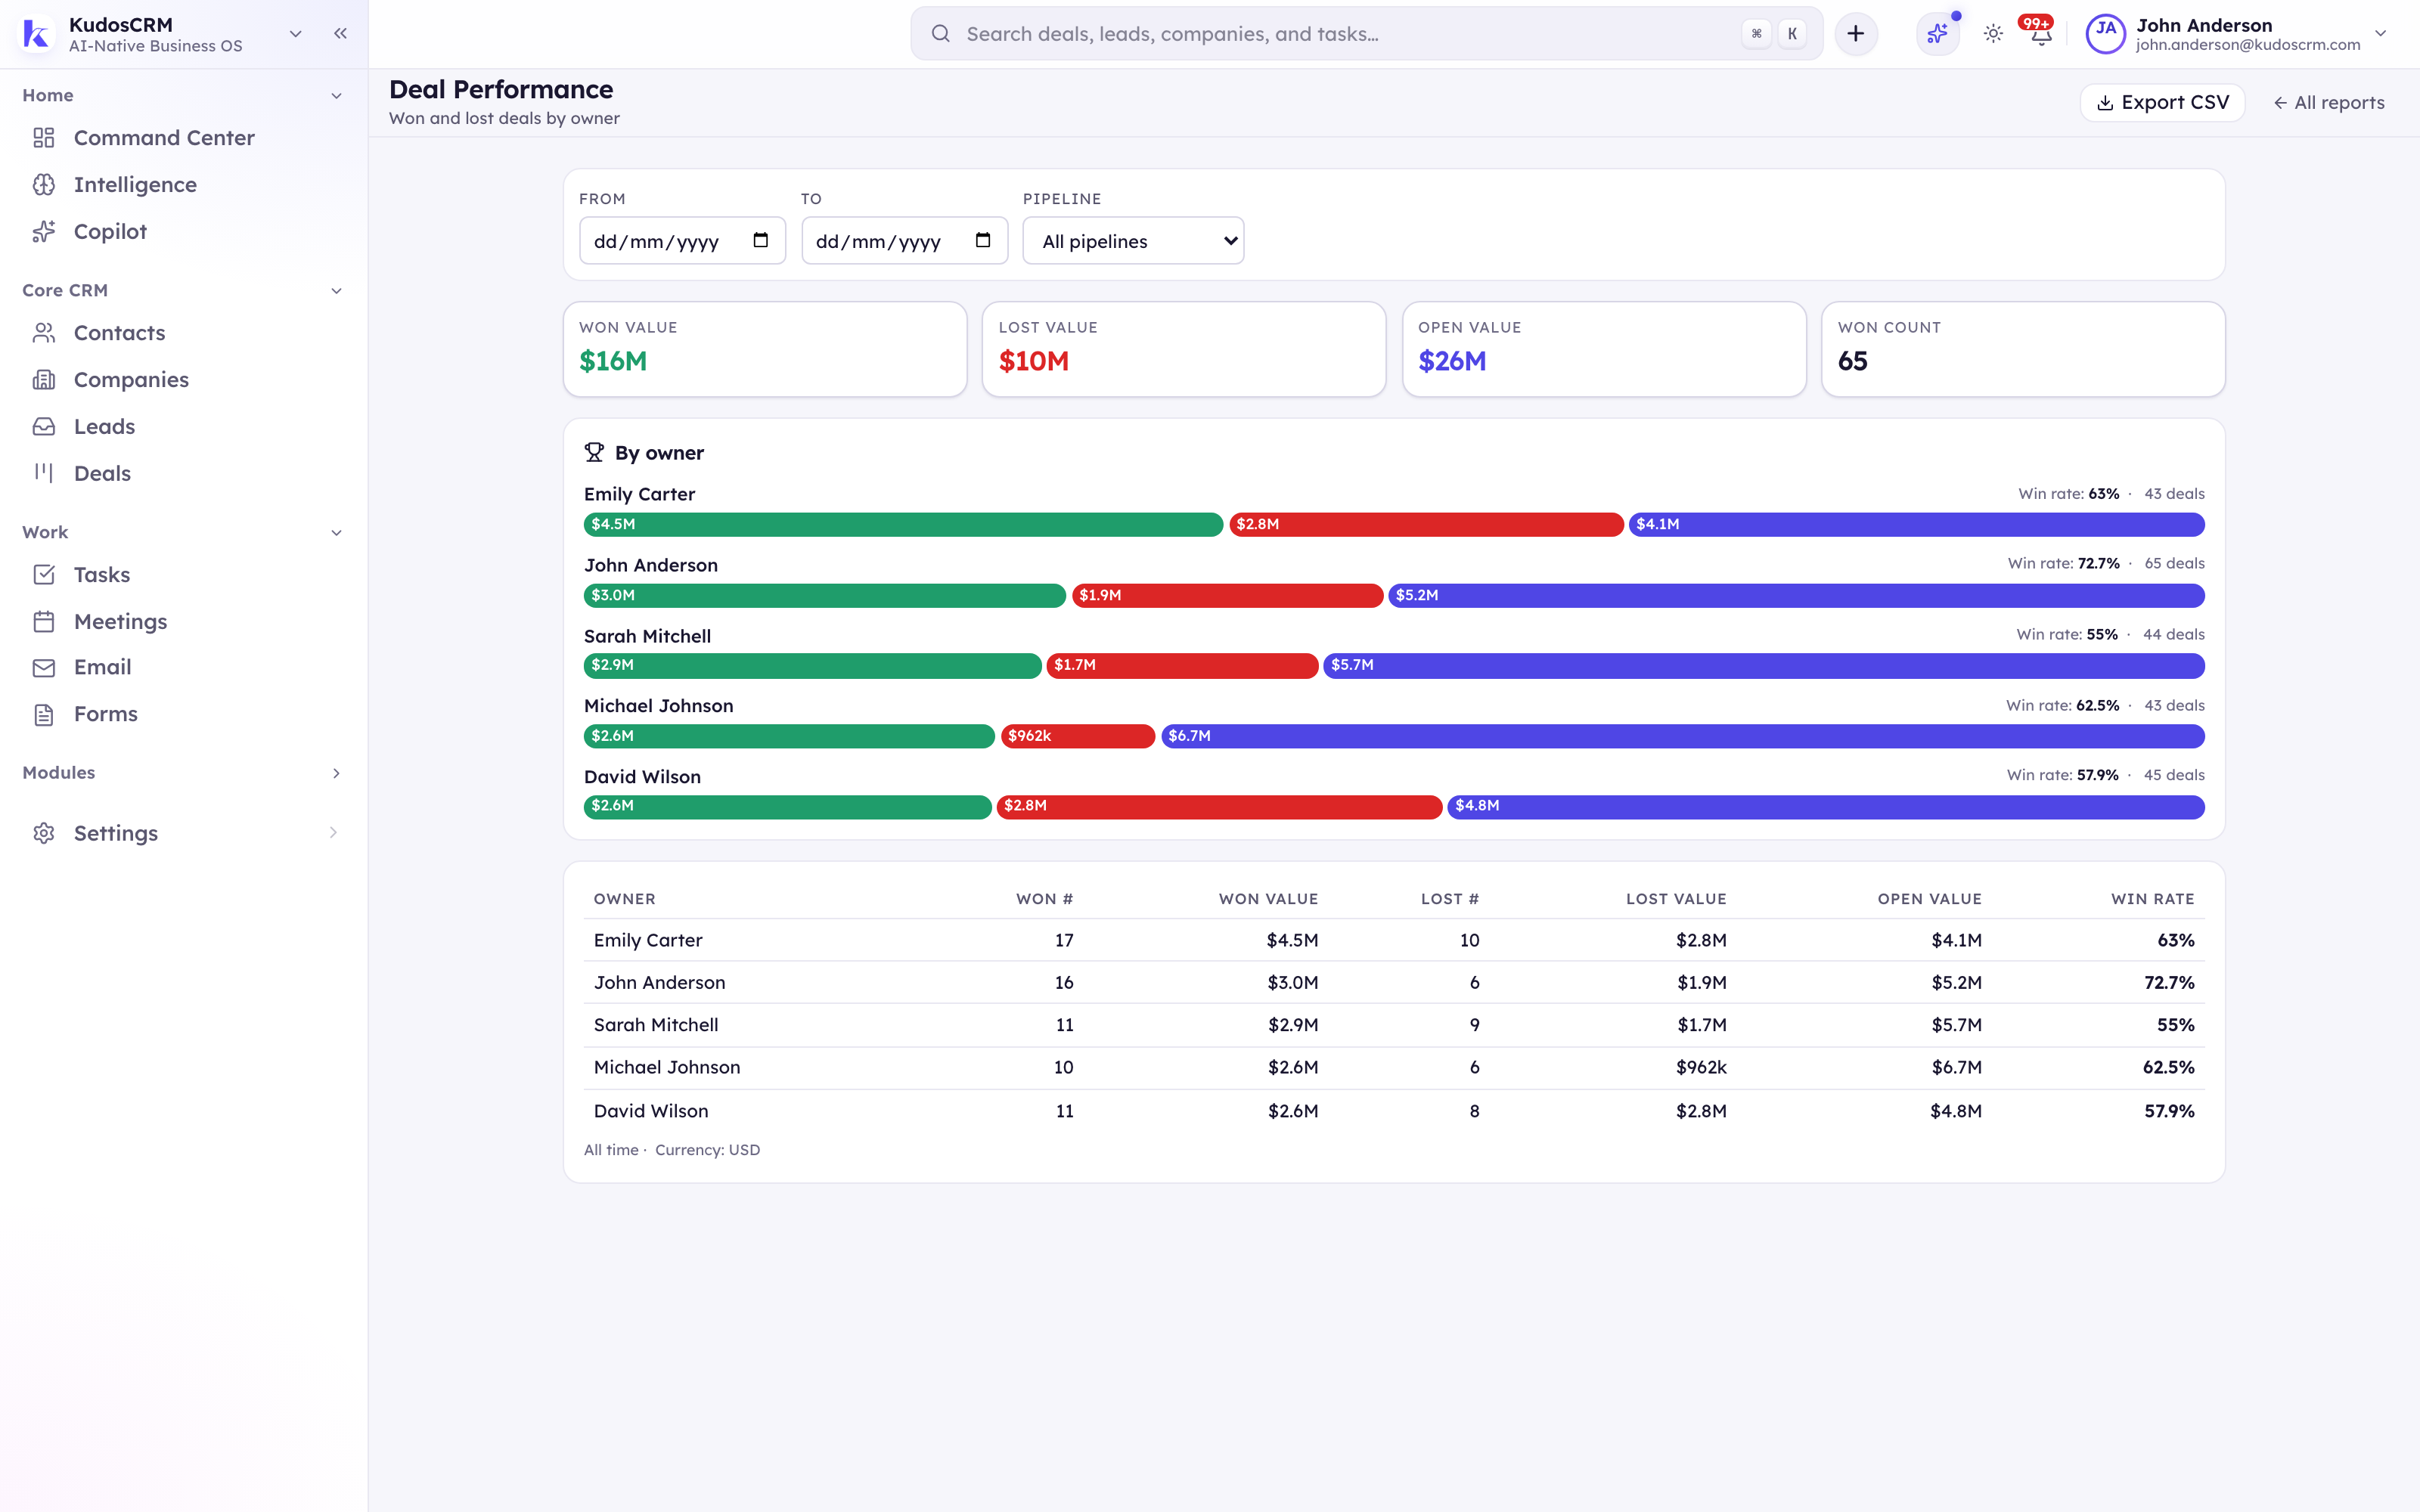Click the Export CSV download icon
The width and height of the screenshot is (2420, 1512).
(x=2105, y=103)
